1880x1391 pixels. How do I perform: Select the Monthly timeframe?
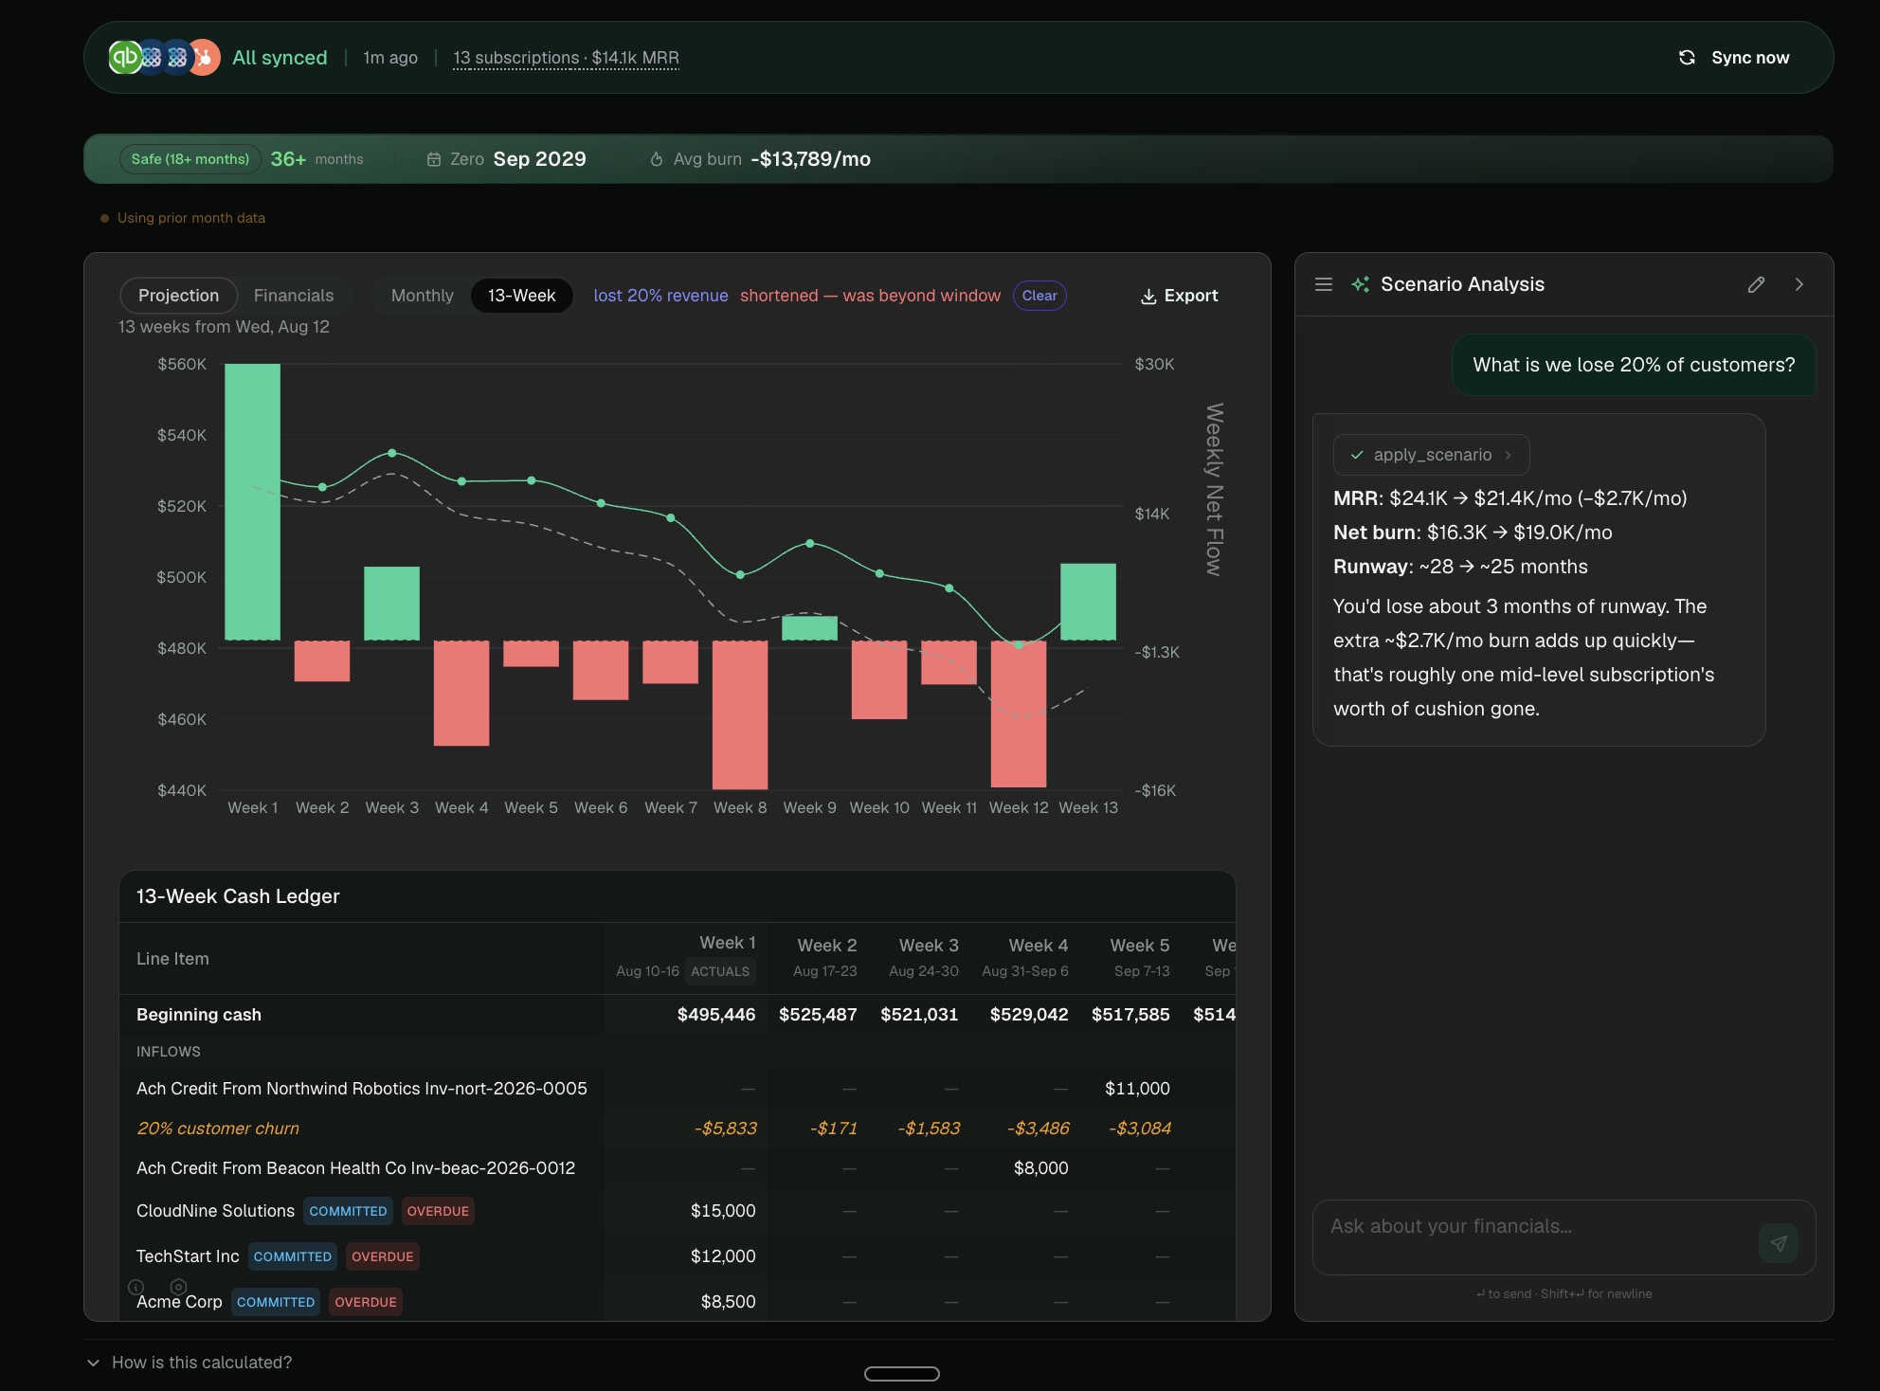pos(422,296)
